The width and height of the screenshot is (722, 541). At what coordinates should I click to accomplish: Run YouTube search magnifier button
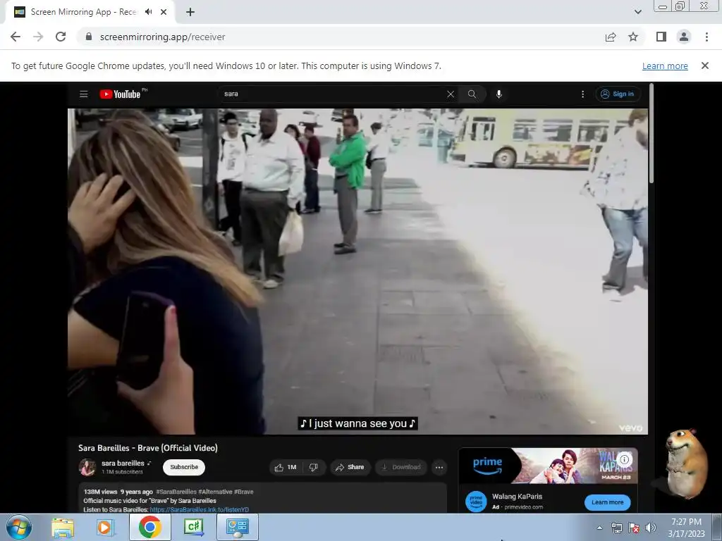point(472,94)
